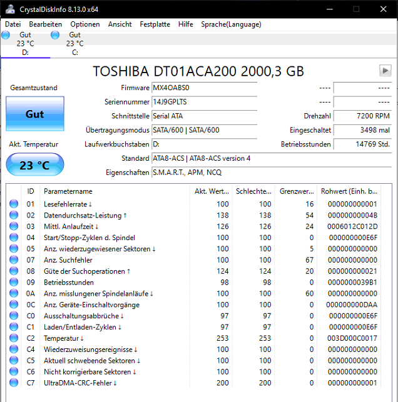398x402 pixels.
Task: Click status orb for Anz. wiederzugewiesener Sektoren
Action: click(14, 248)
